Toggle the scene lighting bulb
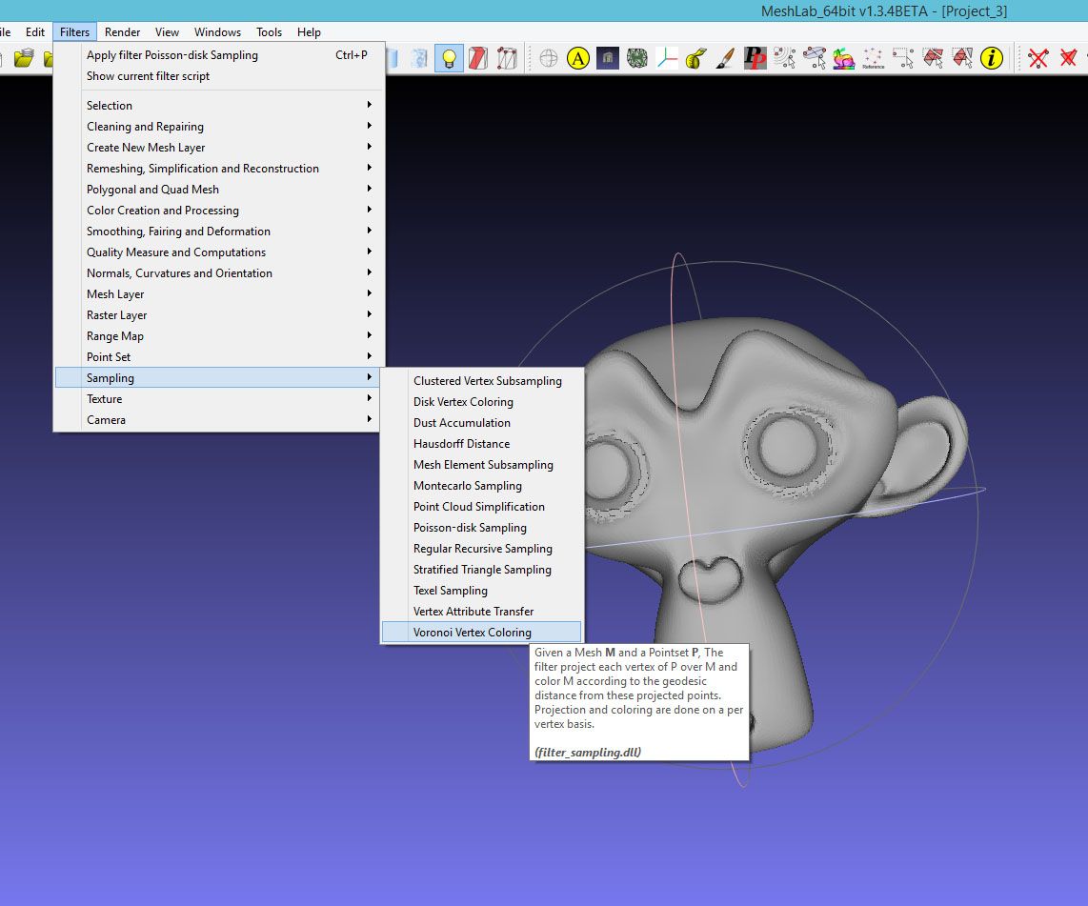Image resolution: width=1088 pixels, height=906 pixels. [x=449, y=57]
